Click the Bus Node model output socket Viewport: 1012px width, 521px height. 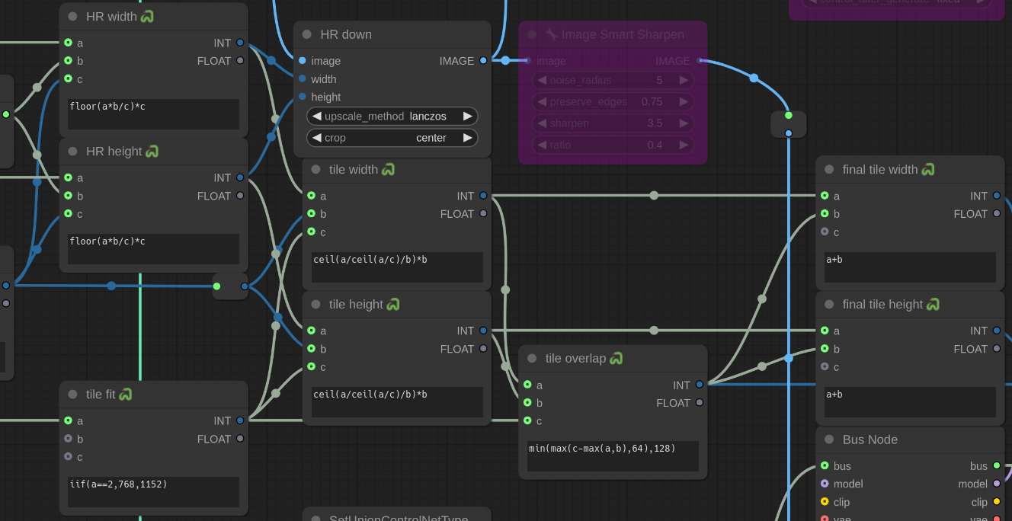click(997, 484)
